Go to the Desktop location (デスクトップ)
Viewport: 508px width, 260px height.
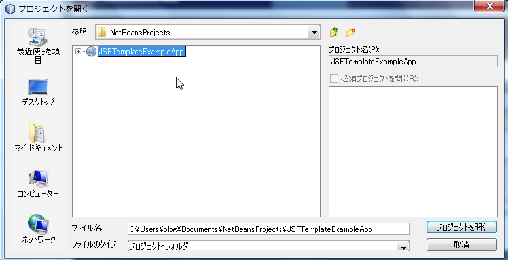pyautogui.click(x=38, y=93)
